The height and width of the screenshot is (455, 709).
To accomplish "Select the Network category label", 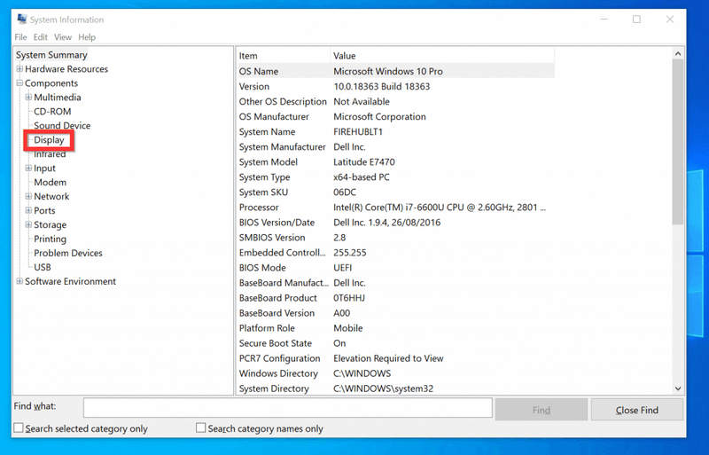I will click(51, 197).
